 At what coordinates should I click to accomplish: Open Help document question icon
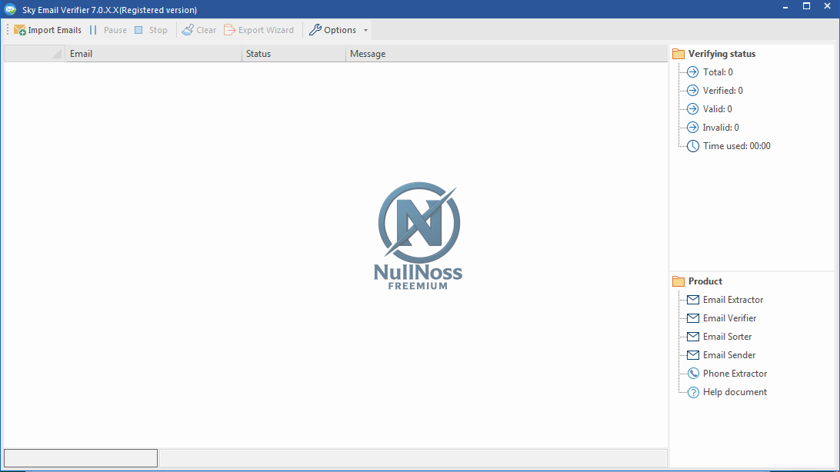point(693,392)
